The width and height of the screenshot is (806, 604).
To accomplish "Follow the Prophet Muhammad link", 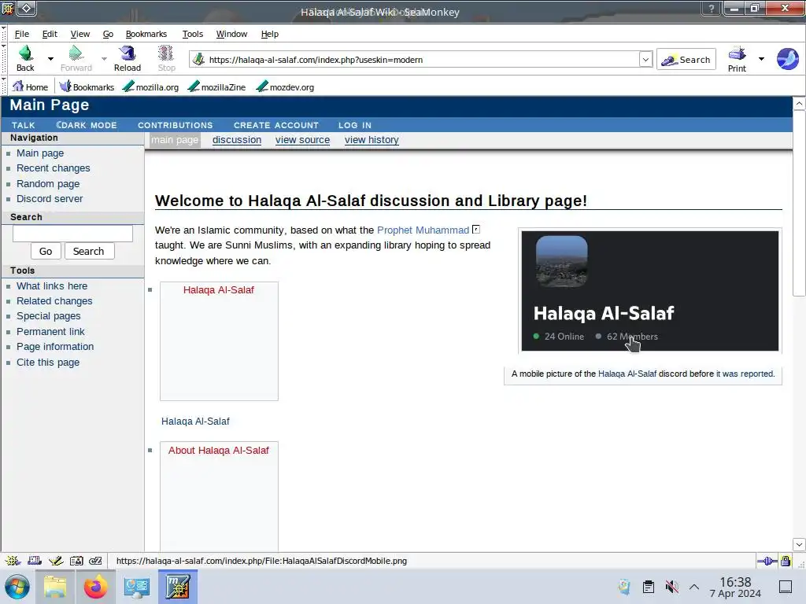I will coord(423,230).
